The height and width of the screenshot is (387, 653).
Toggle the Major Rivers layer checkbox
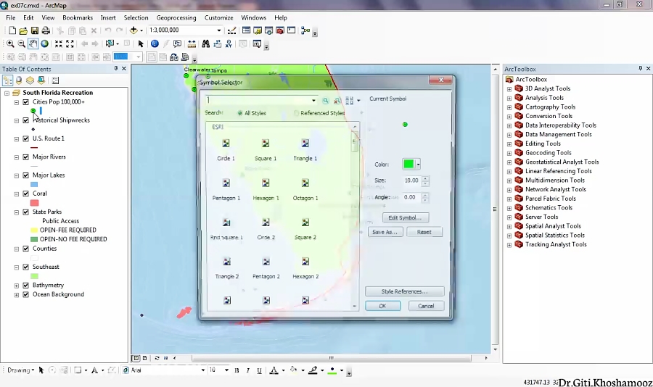point(26,157)
